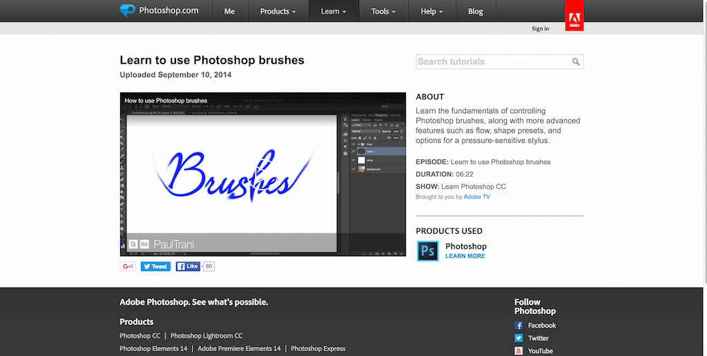Viewport: 707px width, 356px height.
Task: Open the Photoshop CC footer link
Action: 139,336
